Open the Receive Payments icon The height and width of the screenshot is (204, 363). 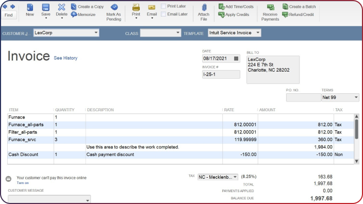coord(270,8)
